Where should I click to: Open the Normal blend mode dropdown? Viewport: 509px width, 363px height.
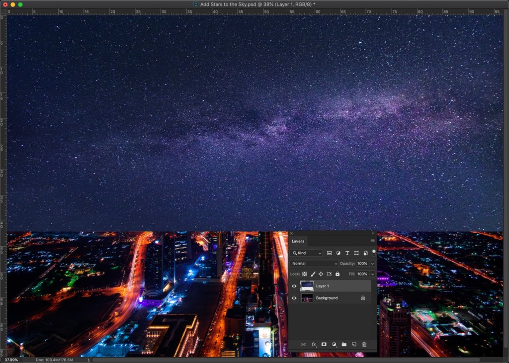[314, 264]
